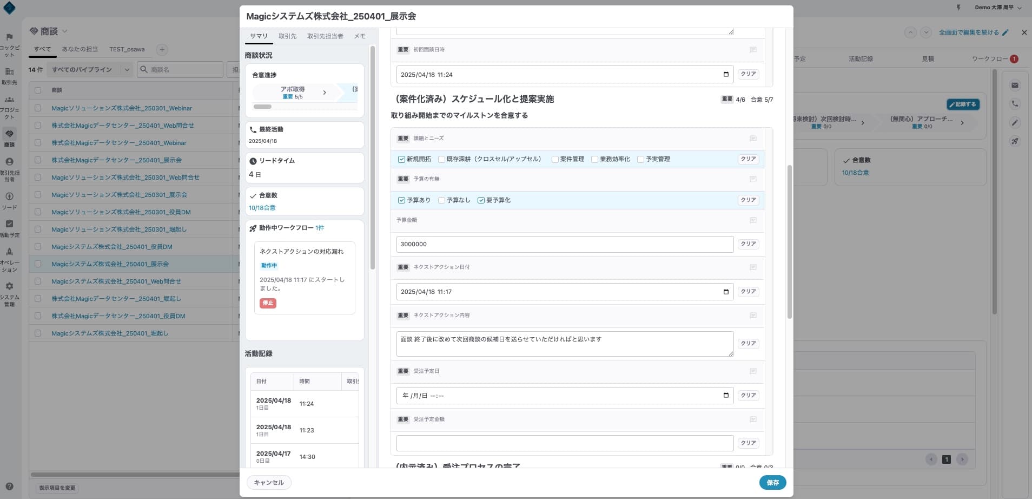Open the ワークフロー tab in background panel
This screenshot has height=499, width=1032.
pos(995,59)
